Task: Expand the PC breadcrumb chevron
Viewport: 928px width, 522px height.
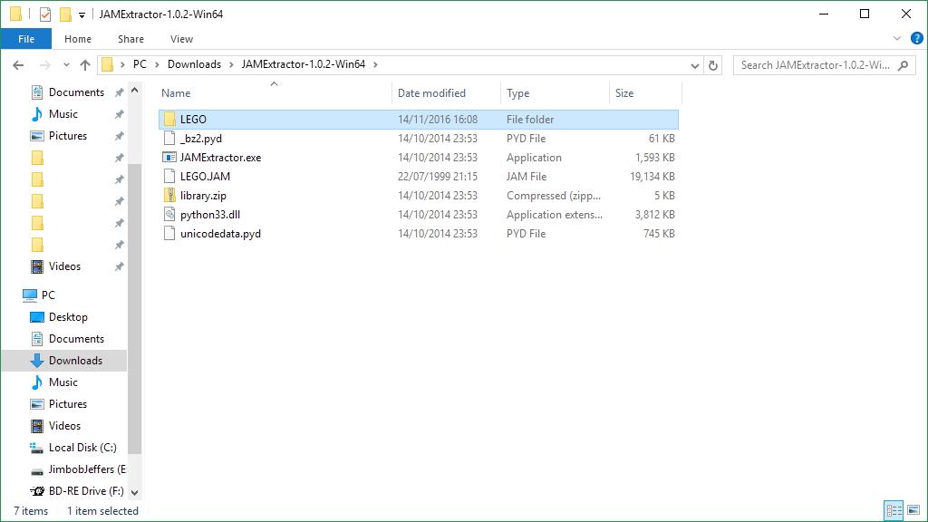Action: [x=157, y=64]
